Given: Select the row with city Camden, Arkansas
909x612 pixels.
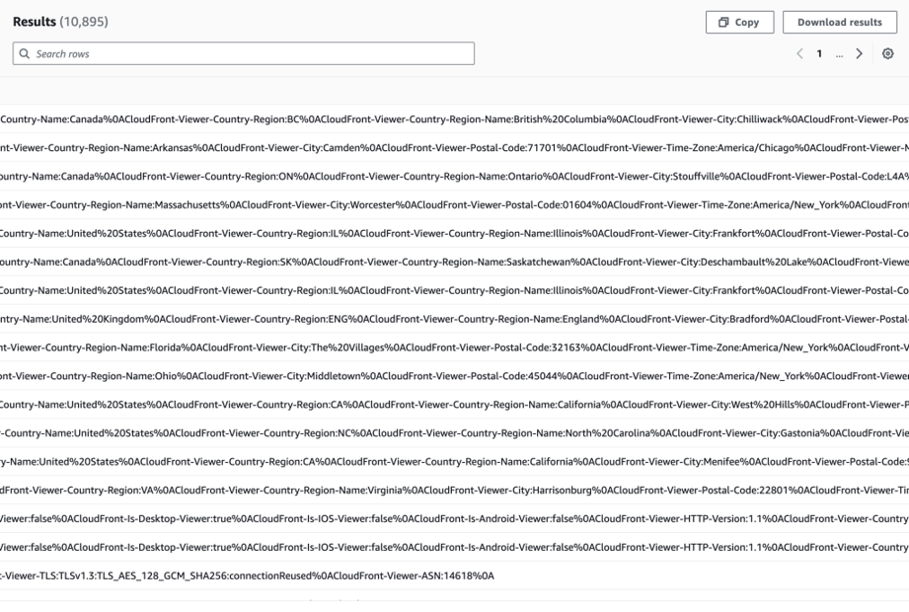Looking at the screenshot, I should click(x=454, y=147).
